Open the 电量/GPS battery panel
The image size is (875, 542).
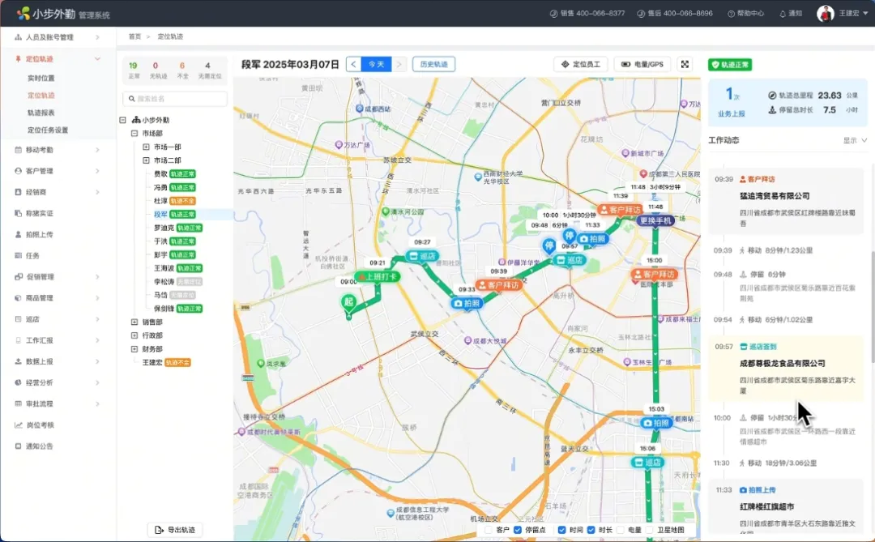pos(642,64)
